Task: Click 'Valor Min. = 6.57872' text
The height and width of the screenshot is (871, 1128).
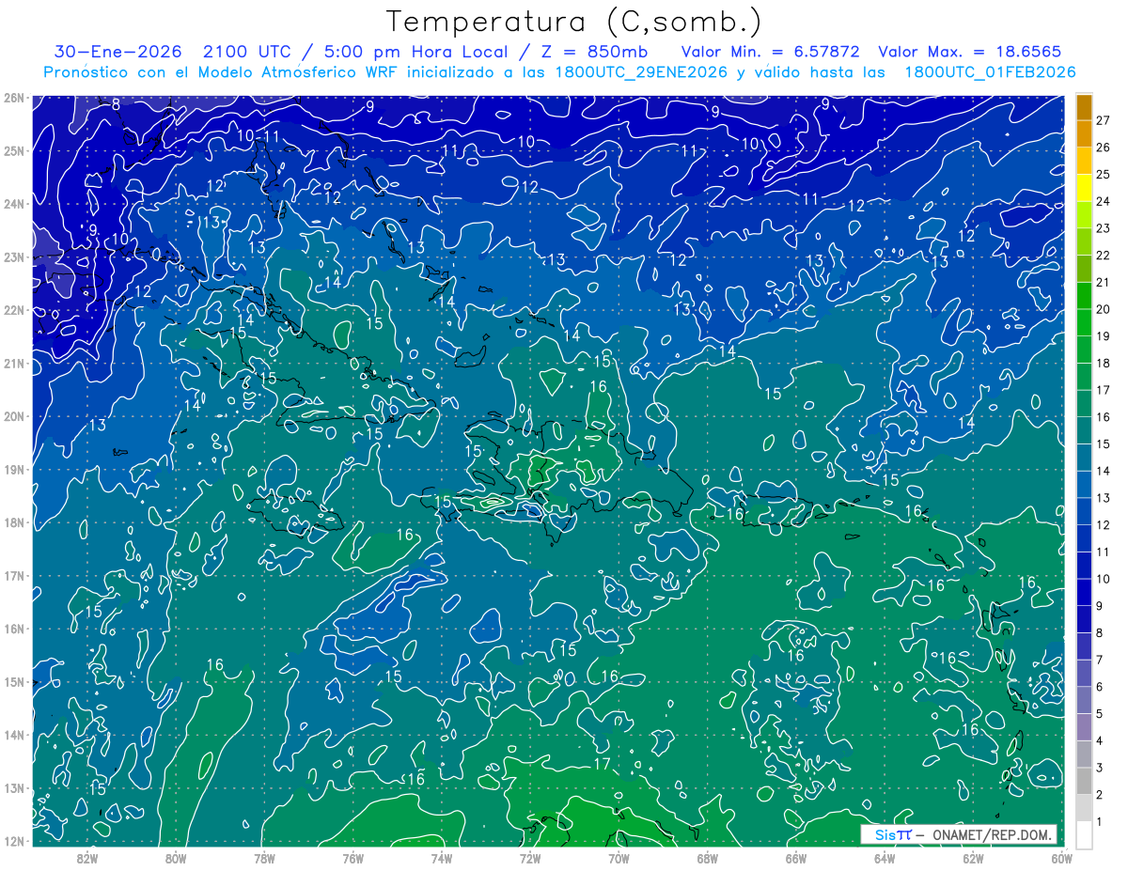Action: (771, 52)
